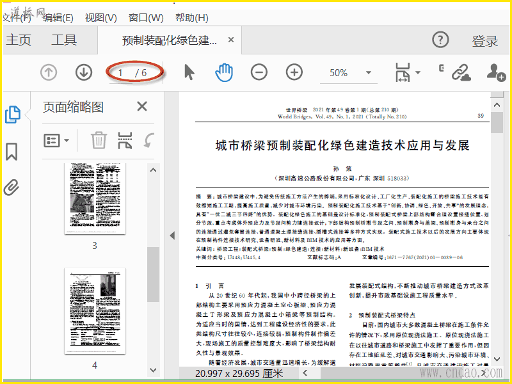512x384 pixels.
Task: Click thumbnail panel scroll down arrow
Action: pos(153,370)
